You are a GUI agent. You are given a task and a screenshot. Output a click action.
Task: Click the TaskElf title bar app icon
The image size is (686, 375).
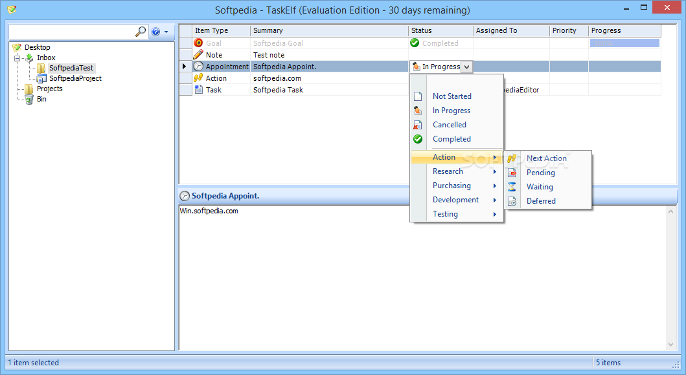(x=12, y=9)
